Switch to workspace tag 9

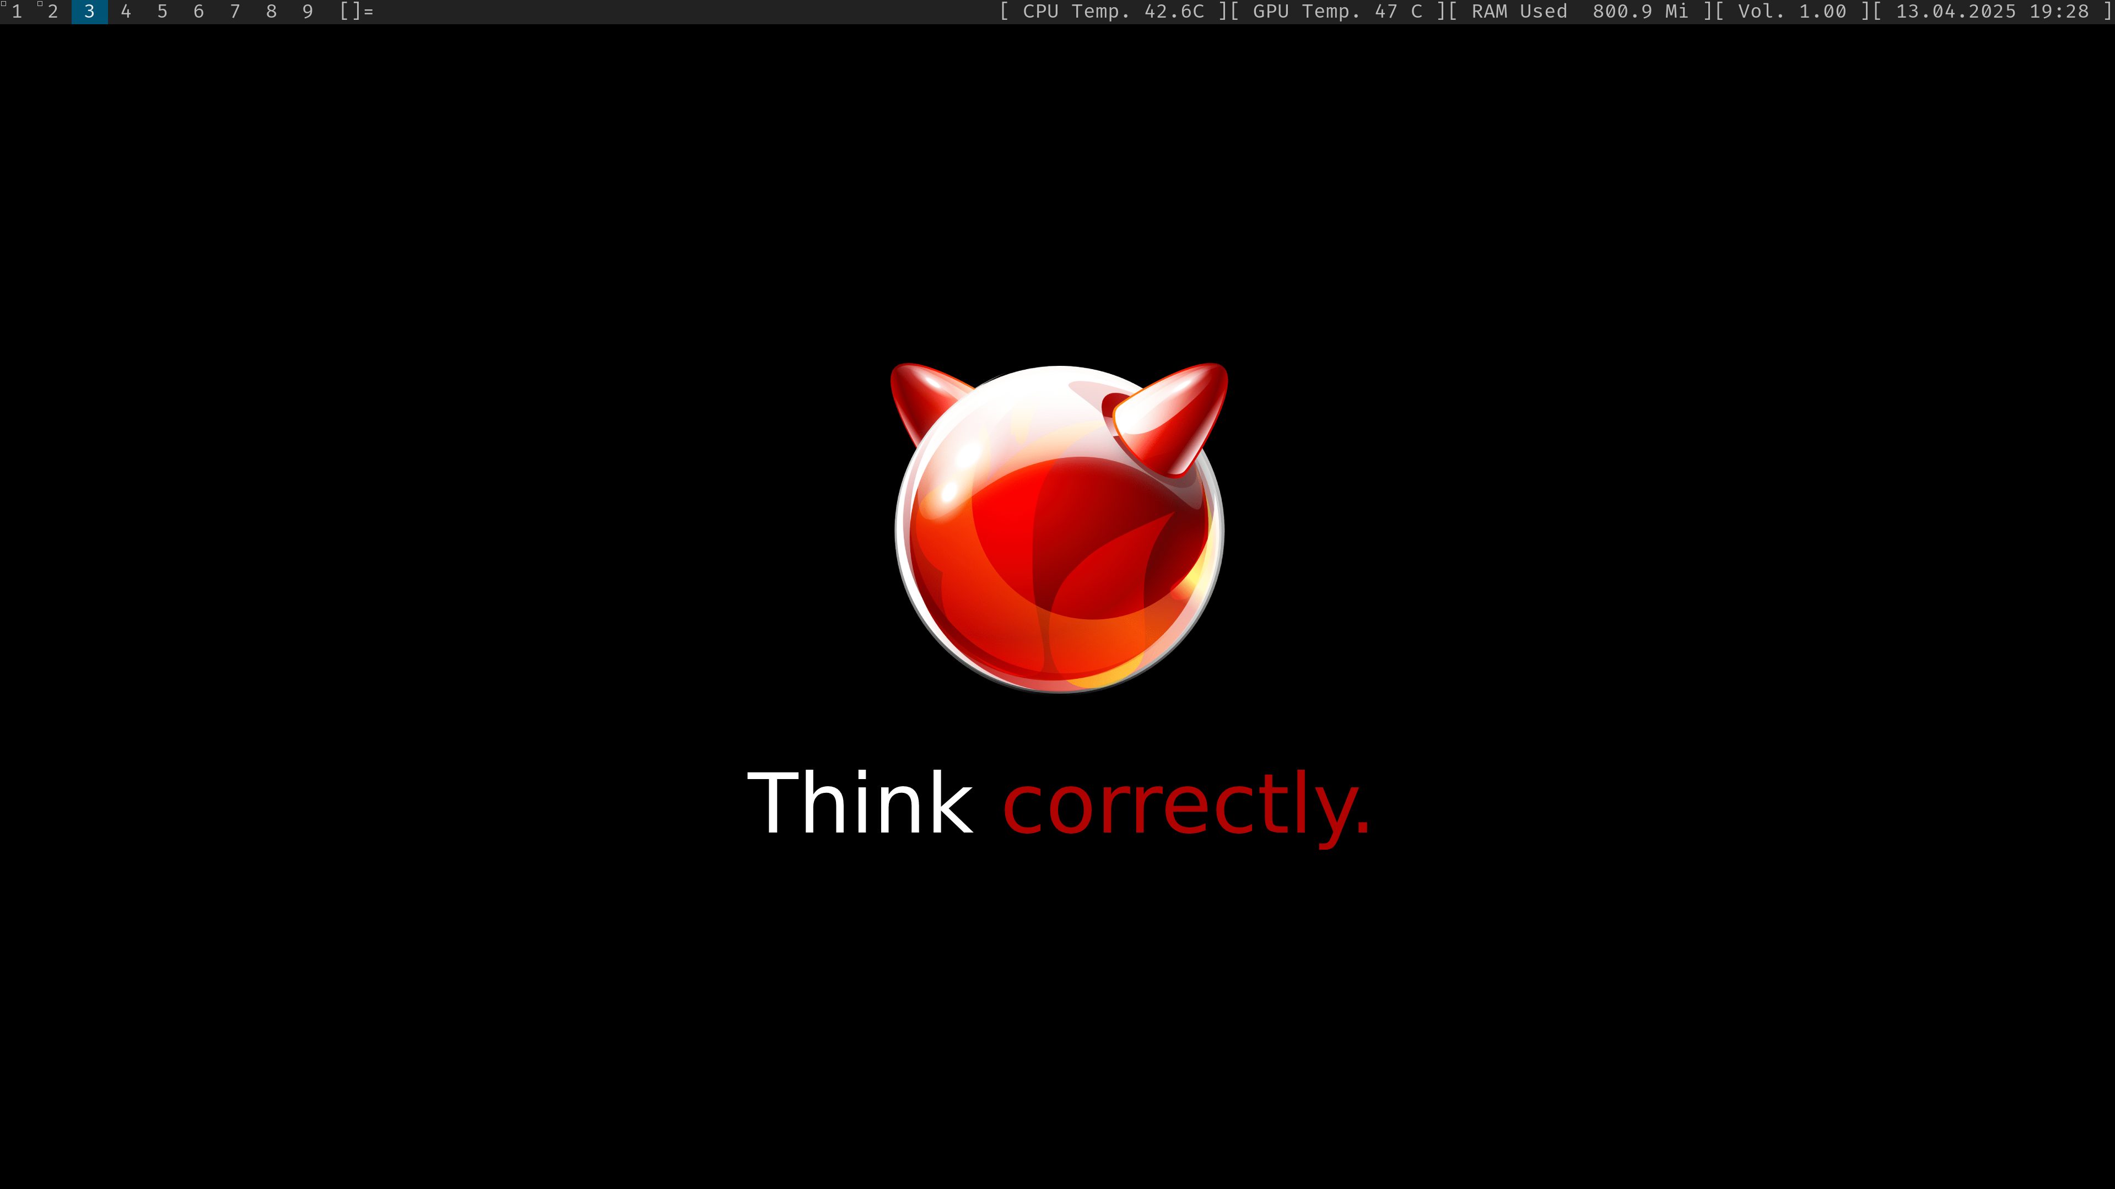[x=307, y=12]
